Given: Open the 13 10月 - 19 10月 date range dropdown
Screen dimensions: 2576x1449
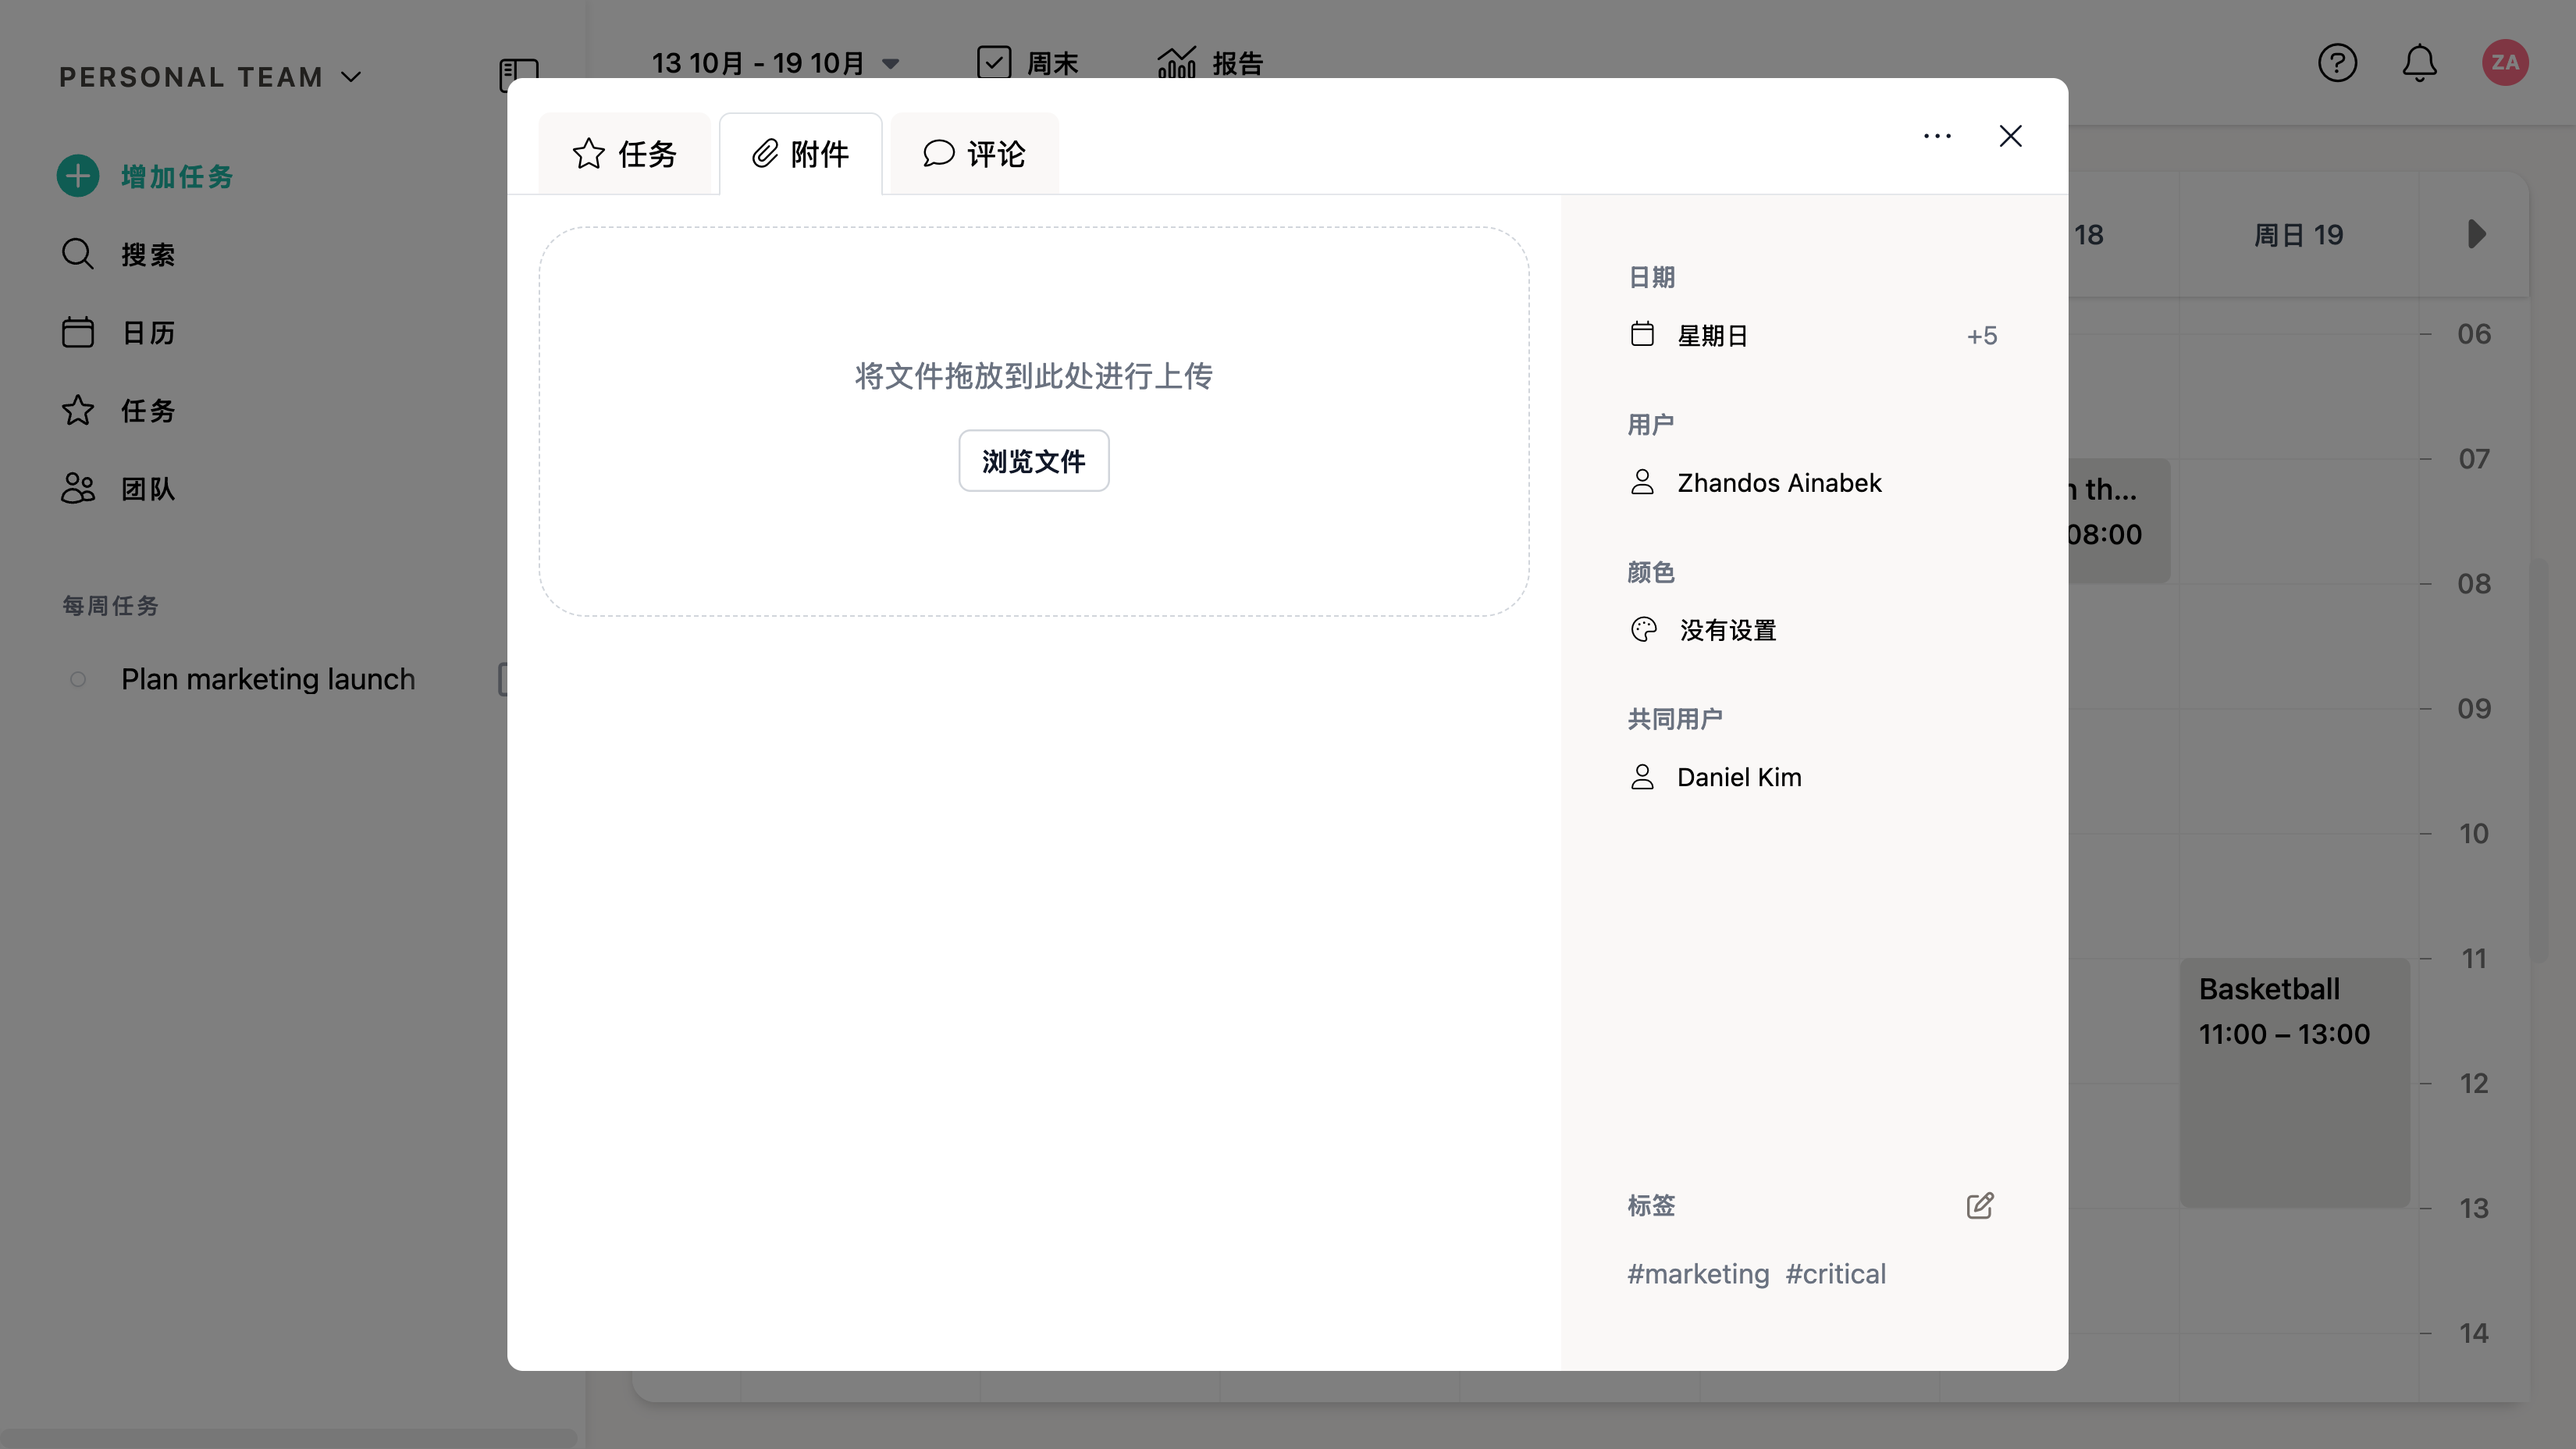Looking at the screenshot, I should coord(775,64).
